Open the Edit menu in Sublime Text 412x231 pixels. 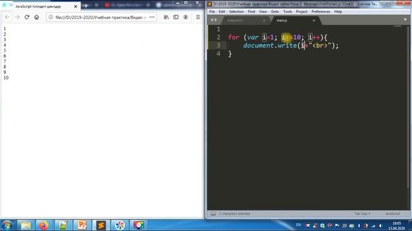221,12
